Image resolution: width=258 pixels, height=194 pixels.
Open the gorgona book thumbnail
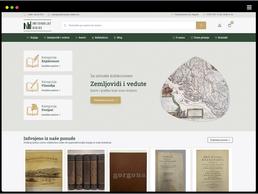pos(128,170)
